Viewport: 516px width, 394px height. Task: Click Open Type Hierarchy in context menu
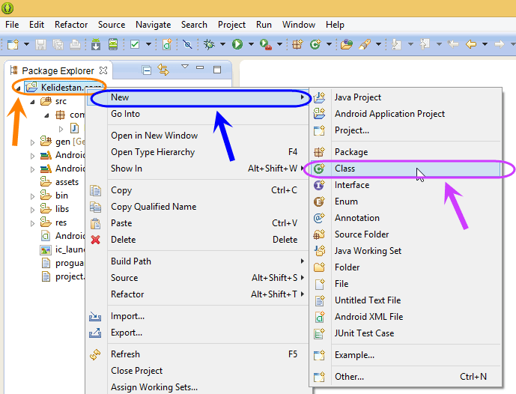(197, 152)
